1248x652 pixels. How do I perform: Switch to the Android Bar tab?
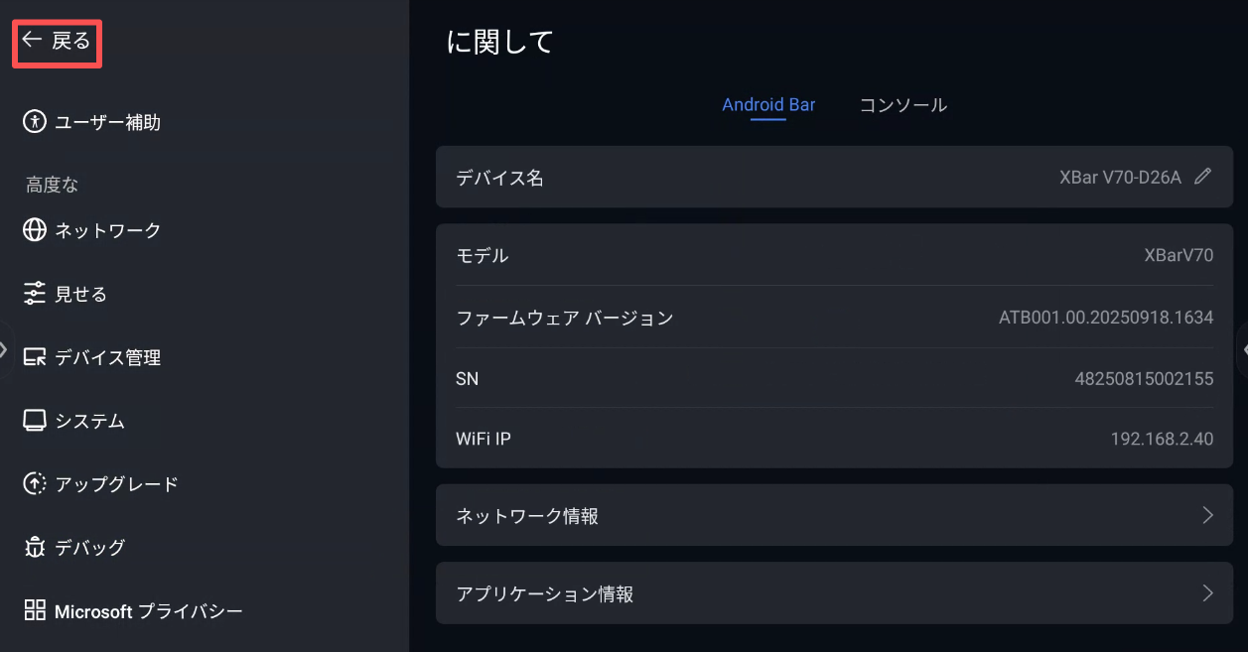768,105
